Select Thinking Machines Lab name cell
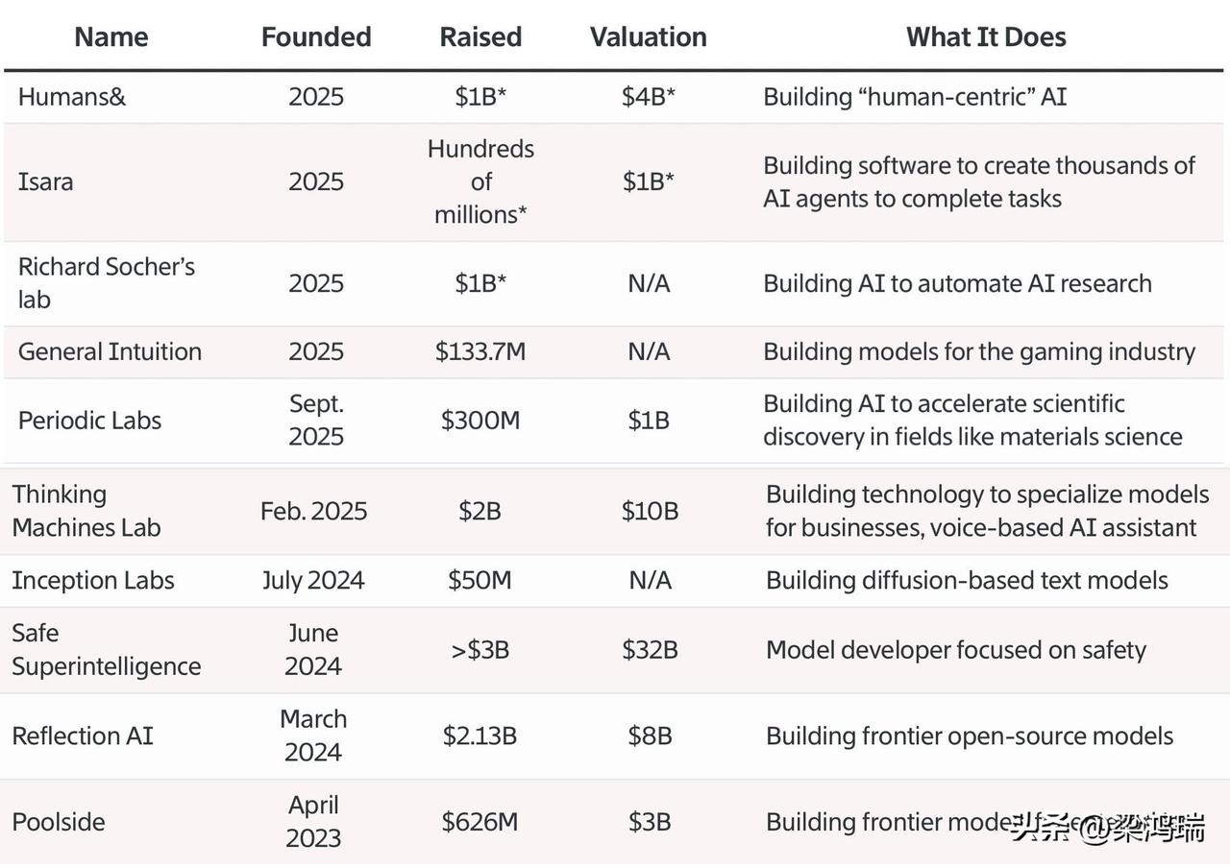1230x868 pixels. 86,511
